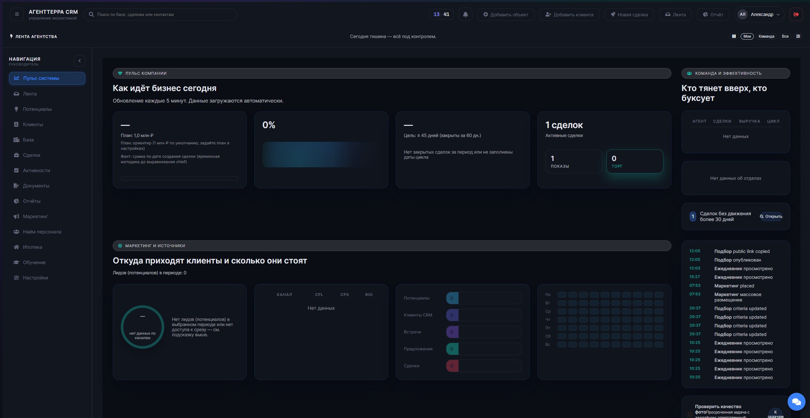The height and width of the screenshot is (418, 810).
Task: Switch active deals view to ПОКАЗЫ
Action: 574,161
